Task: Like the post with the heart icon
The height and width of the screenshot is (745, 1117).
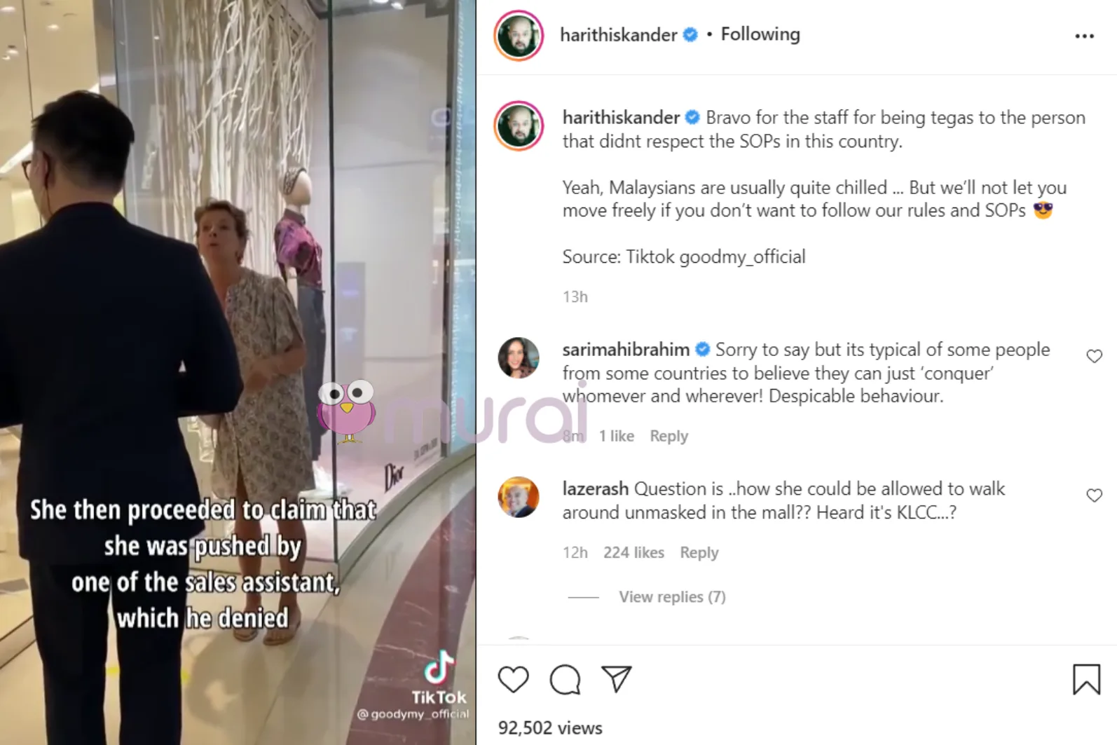Action: point(513,679)
